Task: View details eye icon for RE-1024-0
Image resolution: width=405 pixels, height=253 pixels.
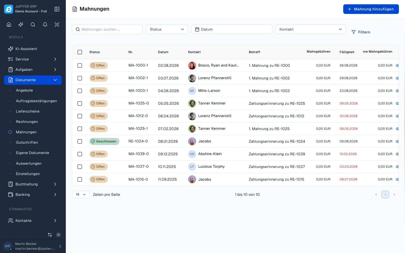Action: point(397,141)
